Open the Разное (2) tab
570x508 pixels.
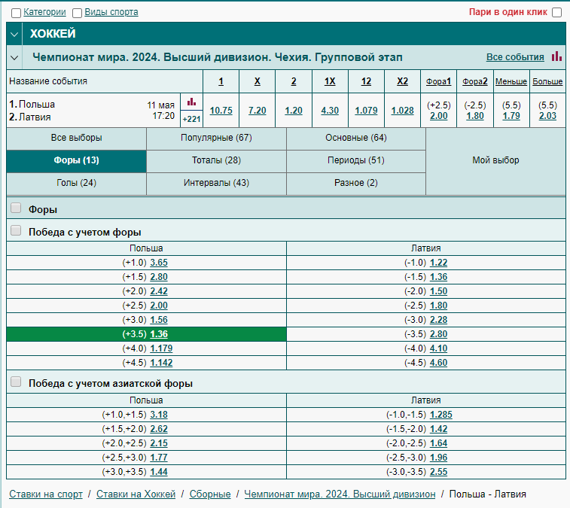point(356,183)
